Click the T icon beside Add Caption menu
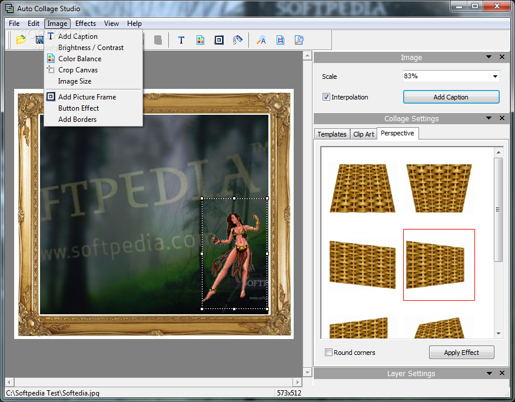 [x=51, y=36]
